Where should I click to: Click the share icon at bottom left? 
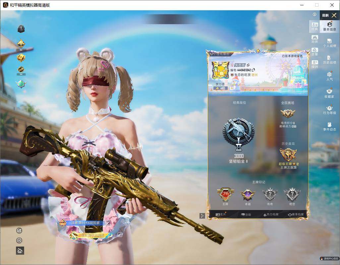point(19,230)
